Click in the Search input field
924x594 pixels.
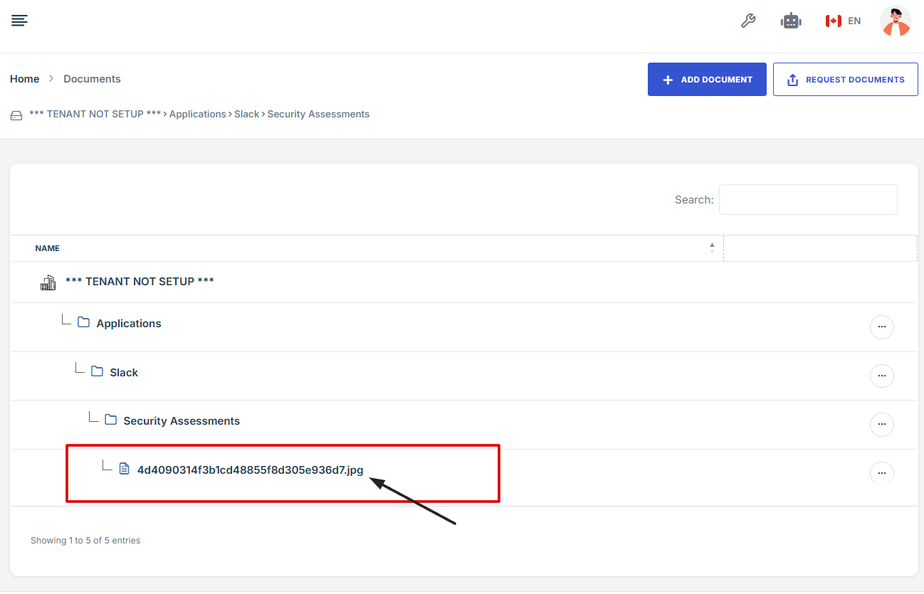pyautogui.click(x=807, y=200)
